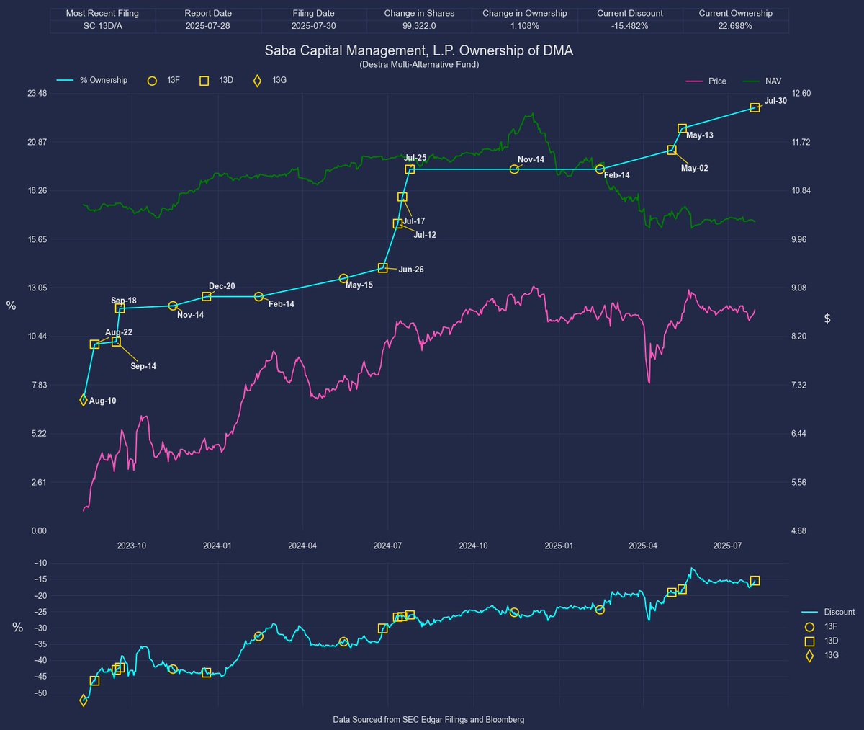Viewport: 864px width, 730px height.
Task: Click the '% Ownership' legend label
Action: [104, 80]
